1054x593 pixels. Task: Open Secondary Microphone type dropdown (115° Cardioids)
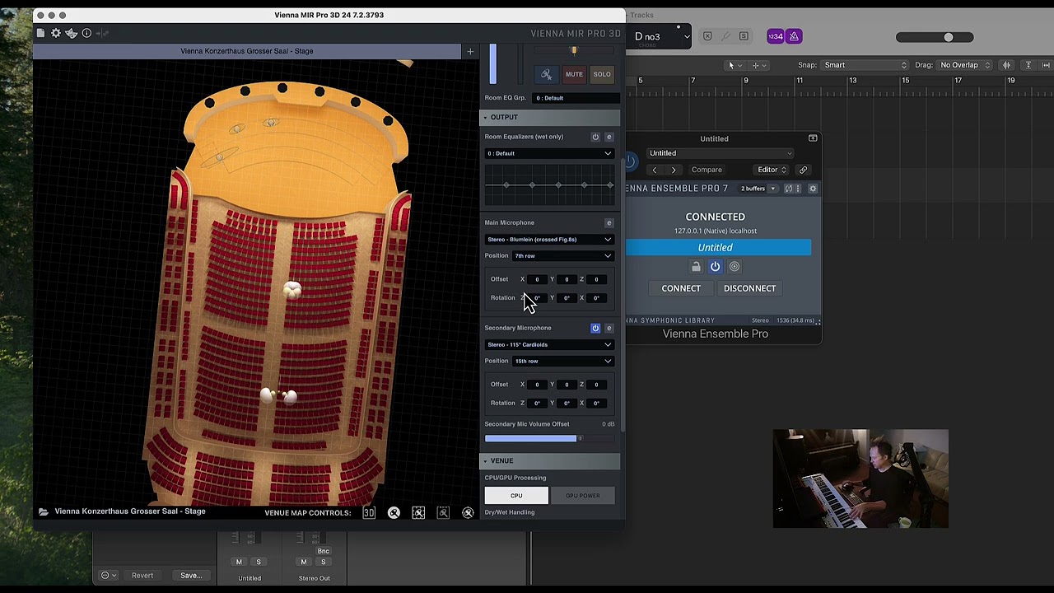(548, 344)
